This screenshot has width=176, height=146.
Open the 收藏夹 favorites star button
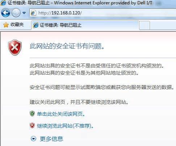coord(13,25)
